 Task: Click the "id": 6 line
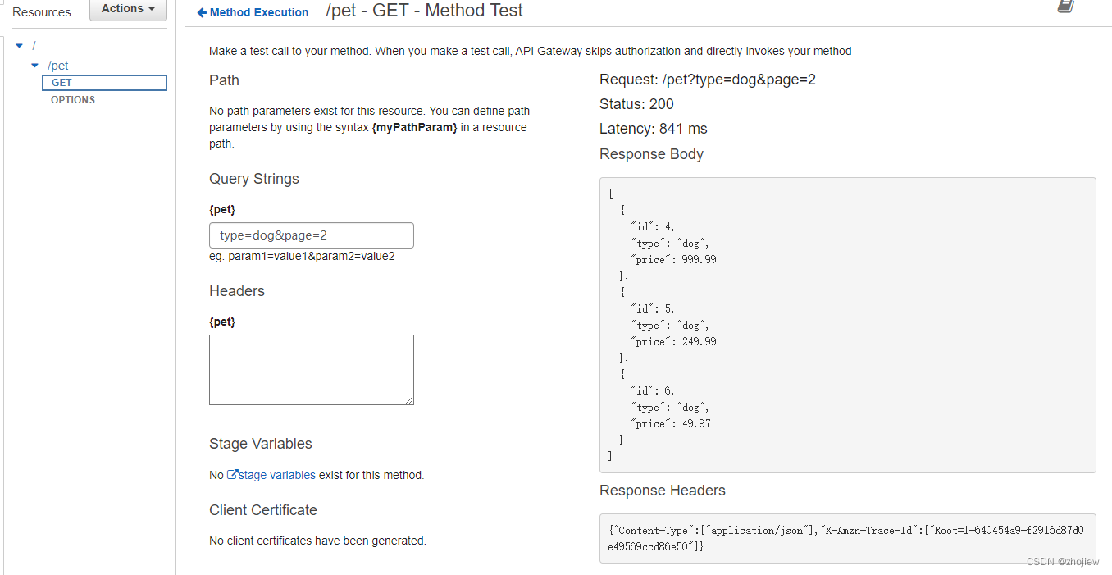point(653,390)
